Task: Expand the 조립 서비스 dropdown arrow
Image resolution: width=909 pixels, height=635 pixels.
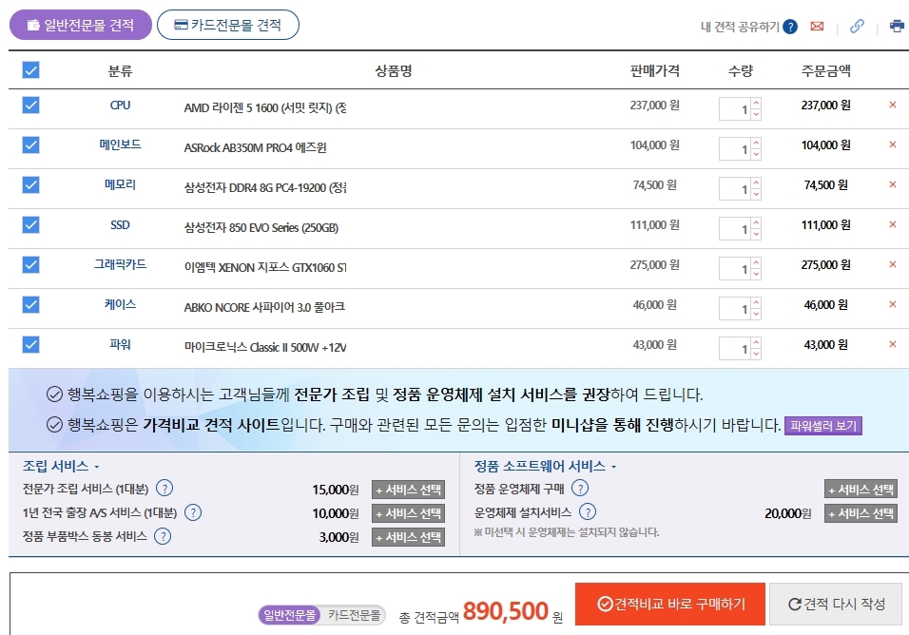Action: (96, 467)
